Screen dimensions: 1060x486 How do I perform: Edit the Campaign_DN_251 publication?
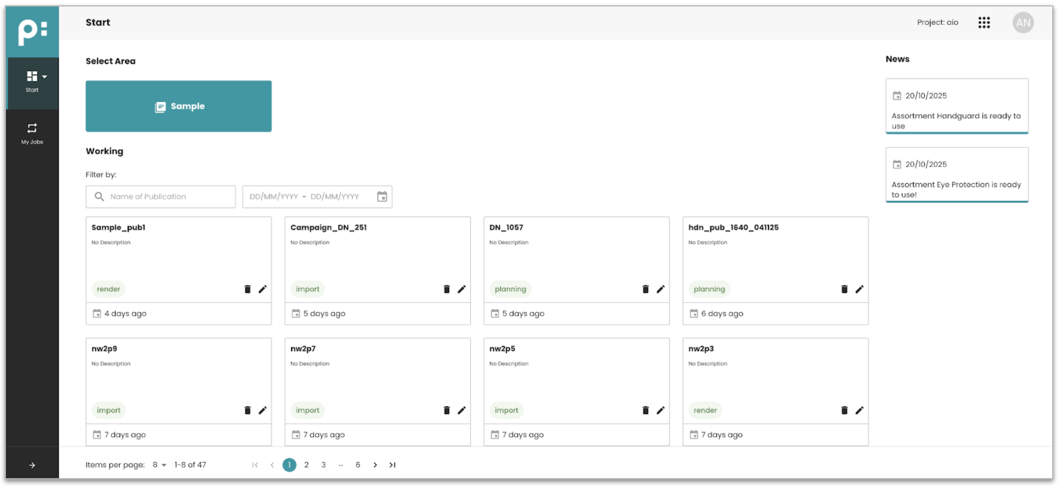(x=461, y=289)
